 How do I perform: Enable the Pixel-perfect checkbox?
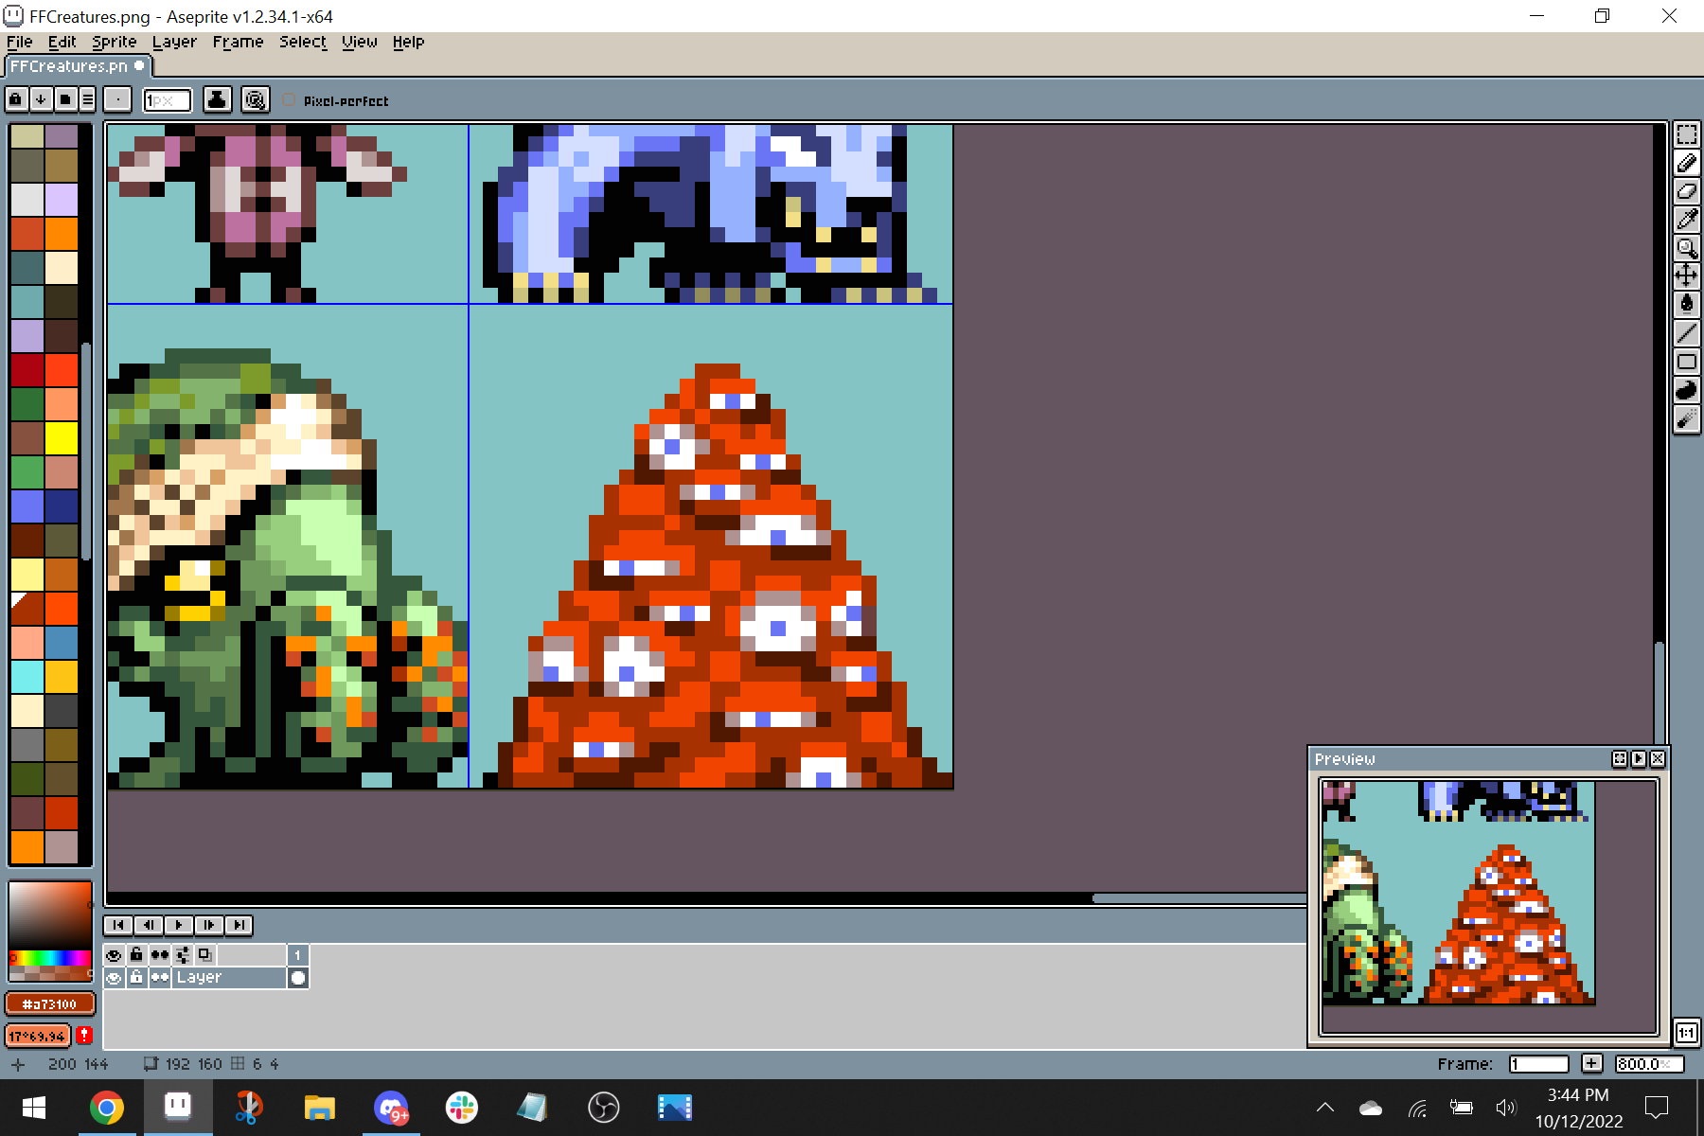tap(289, 100)
